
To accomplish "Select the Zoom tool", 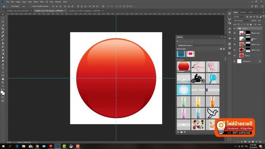I will (x=3, y=82).
